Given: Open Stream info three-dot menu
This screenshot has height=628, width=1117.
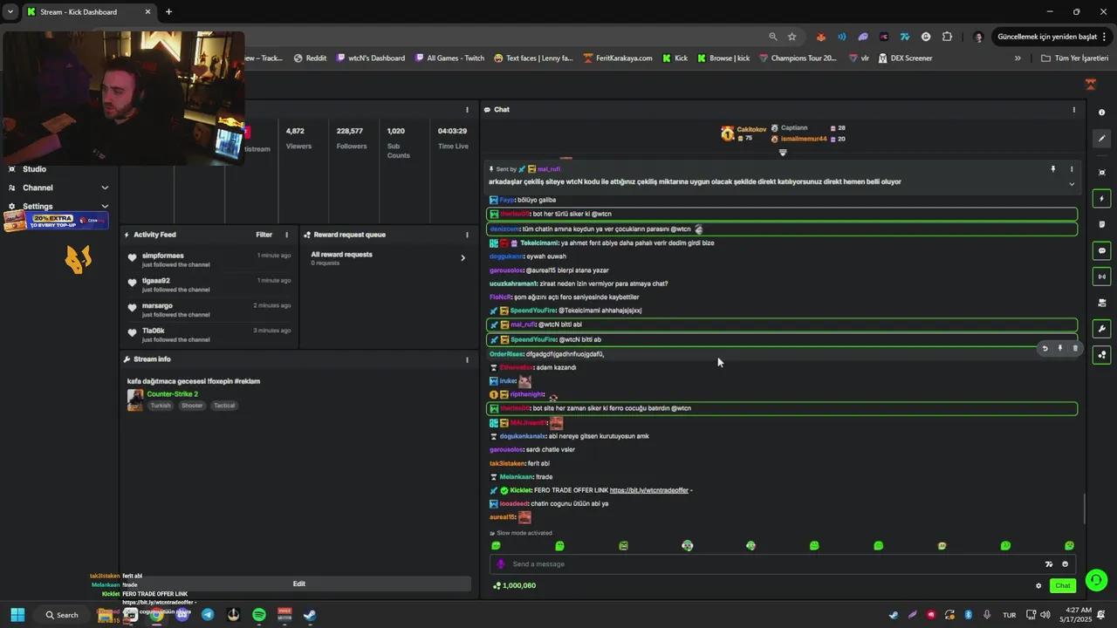Looking at the screenshot, I should coord(467,359).
